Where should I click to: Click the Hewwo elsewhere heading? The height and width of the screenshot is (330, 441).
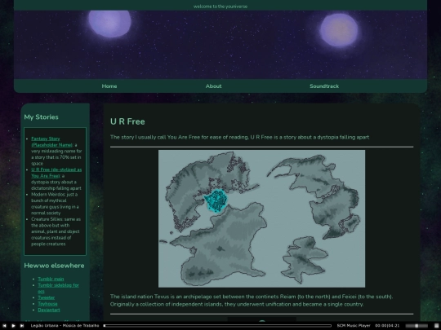[x=54, y=266]
